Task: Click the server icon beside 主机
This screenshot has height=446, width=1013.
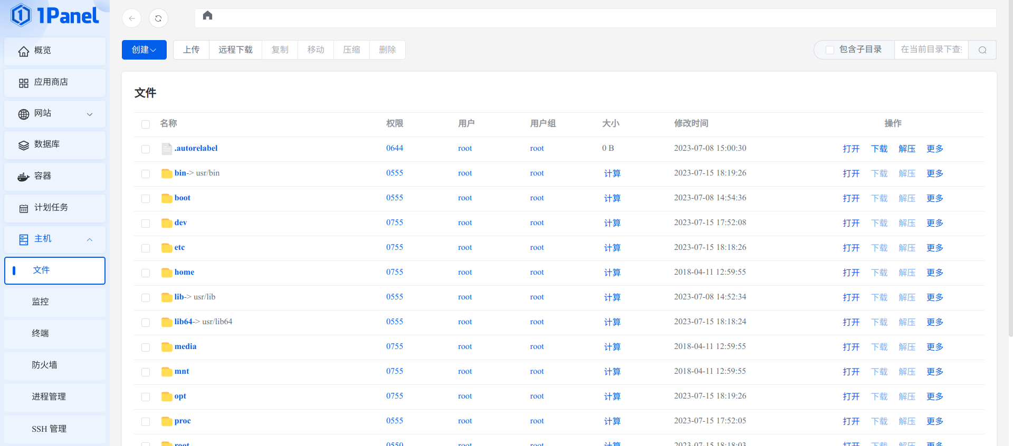Action: pyautogui.click(x=24, y=240)
